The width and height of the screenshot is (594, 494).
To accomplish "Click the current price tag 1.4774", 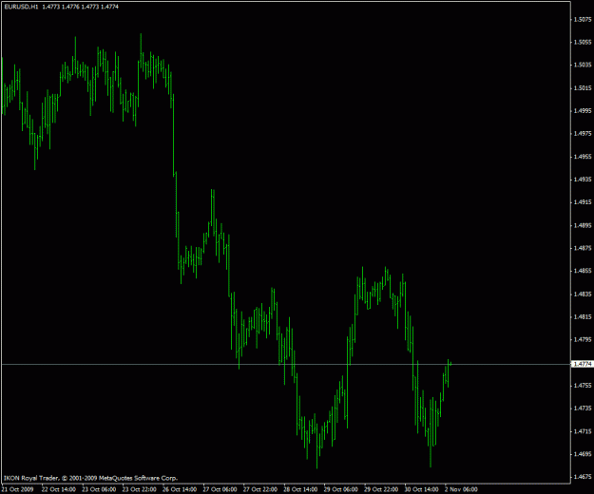I will click(582, 364).
